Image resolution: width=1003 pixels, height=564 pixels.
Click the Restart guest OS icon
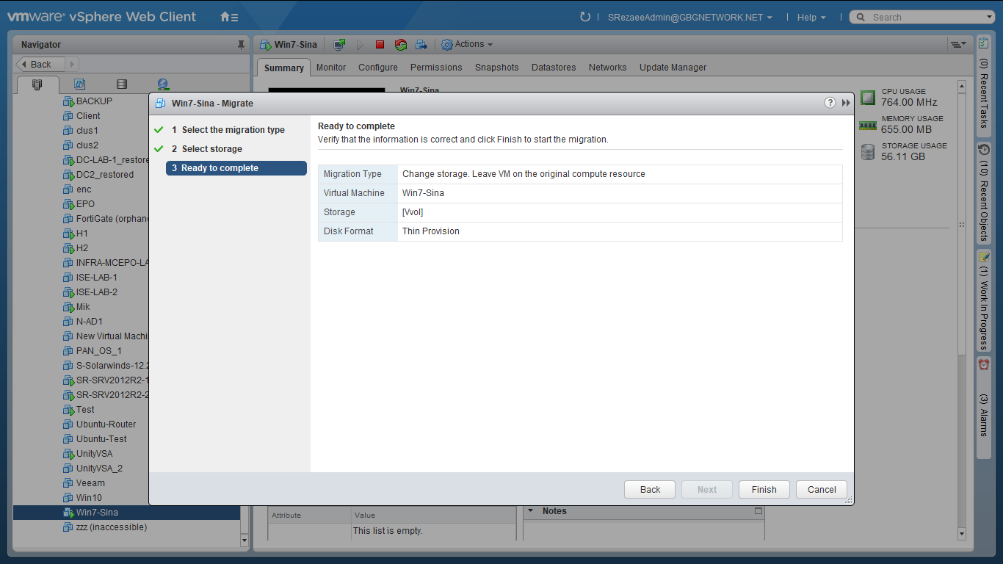(400, 45)
